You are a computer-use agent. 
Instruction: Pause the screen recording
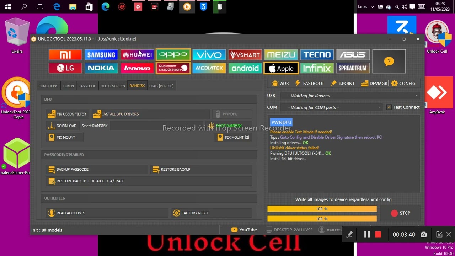click(367, 235)
